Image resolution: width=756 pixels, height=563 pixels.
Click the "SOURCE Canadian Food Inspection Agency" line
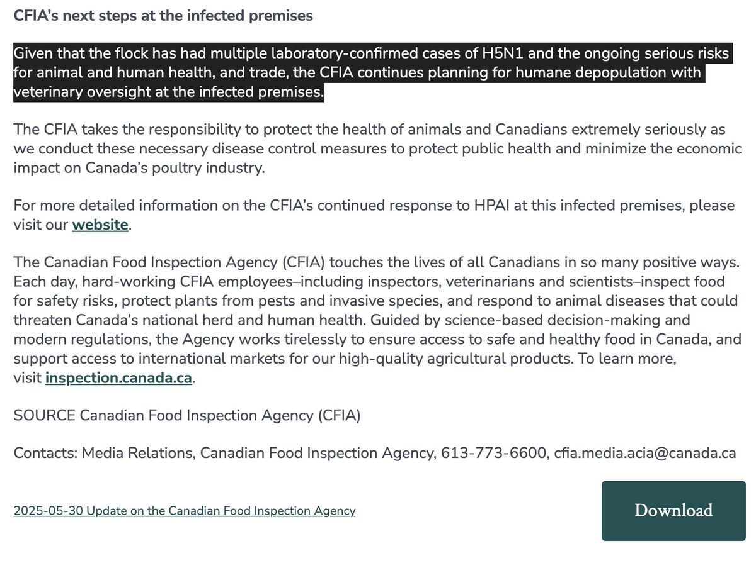pyautogui.click(x=186, y=416)
